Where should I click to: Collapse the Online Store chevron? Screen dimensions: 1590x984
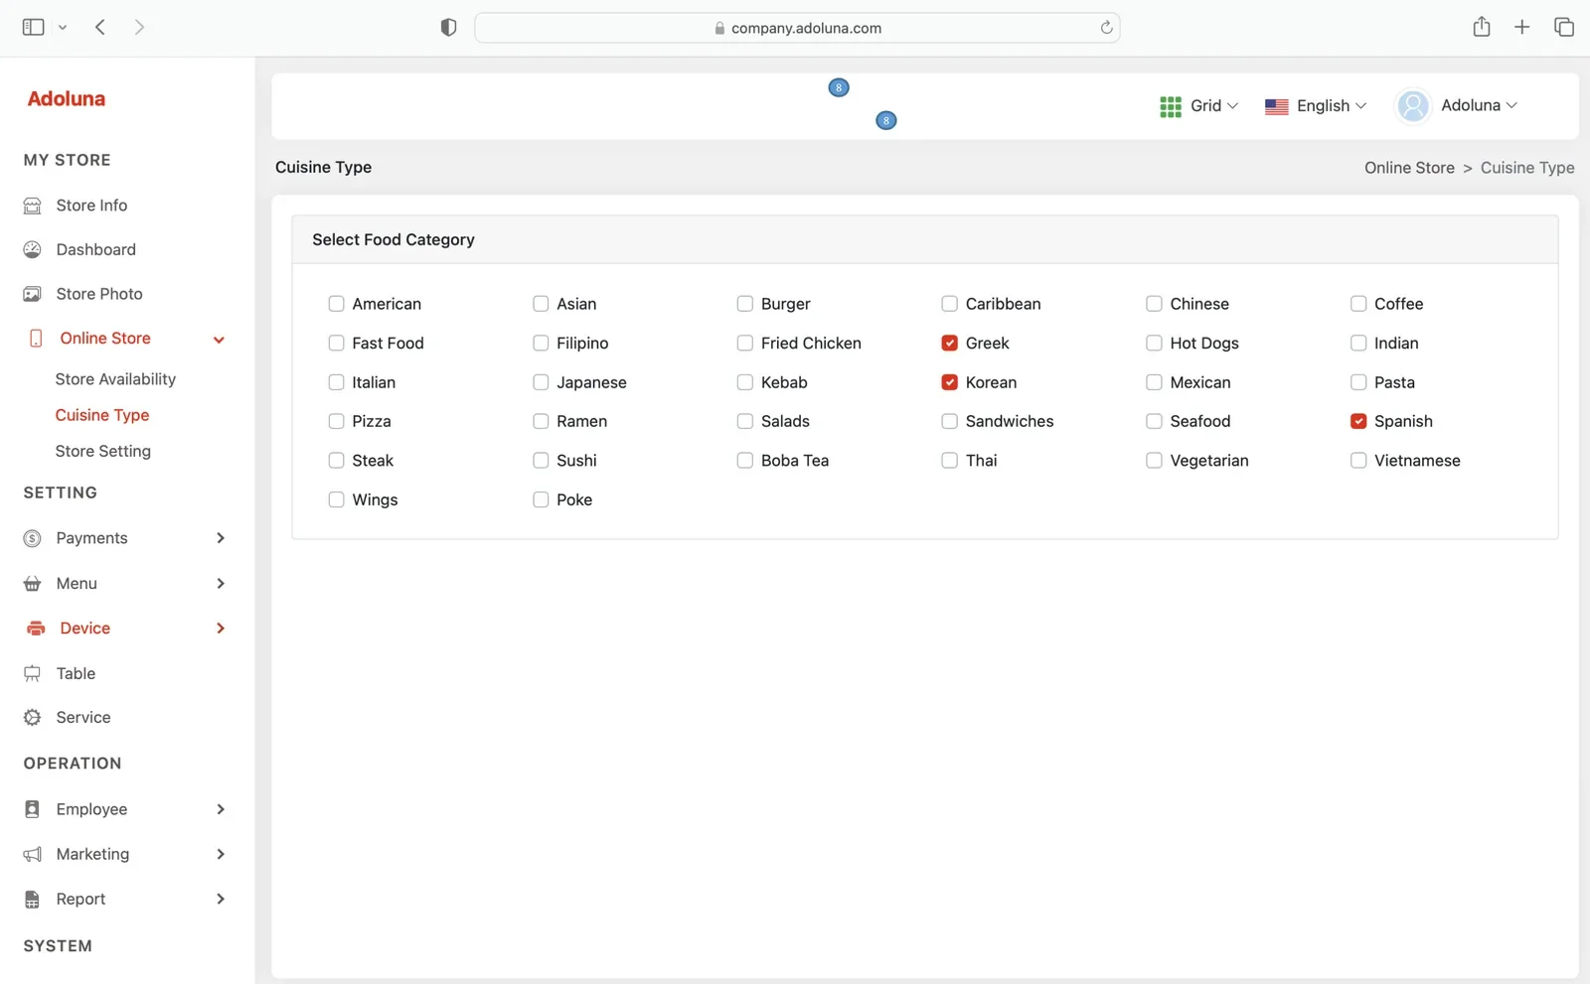point(219,340)
